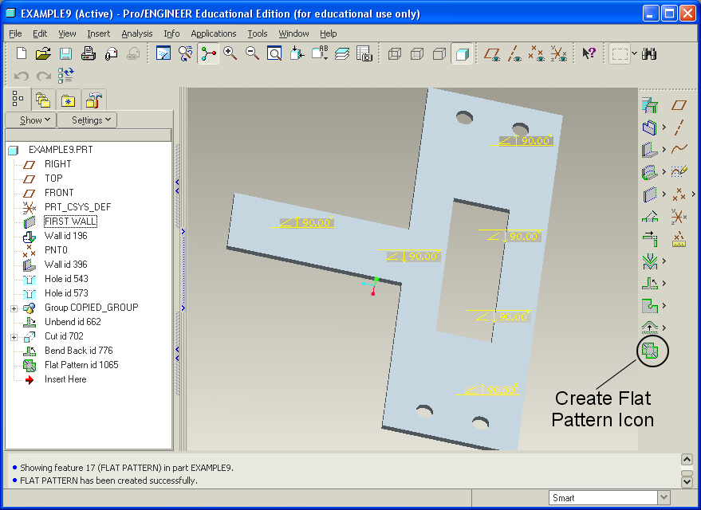Open the Analysis menu
This screenshot has height=510, width=701.
[x=136, y=33]
